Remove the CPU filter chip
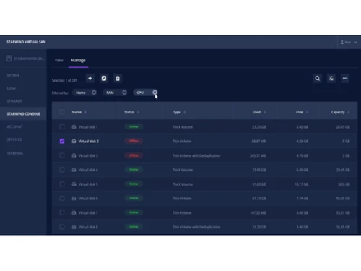Image resolution: width=361 pixels, height=271 pixels. pyautogui.click(x=155, y=93)
